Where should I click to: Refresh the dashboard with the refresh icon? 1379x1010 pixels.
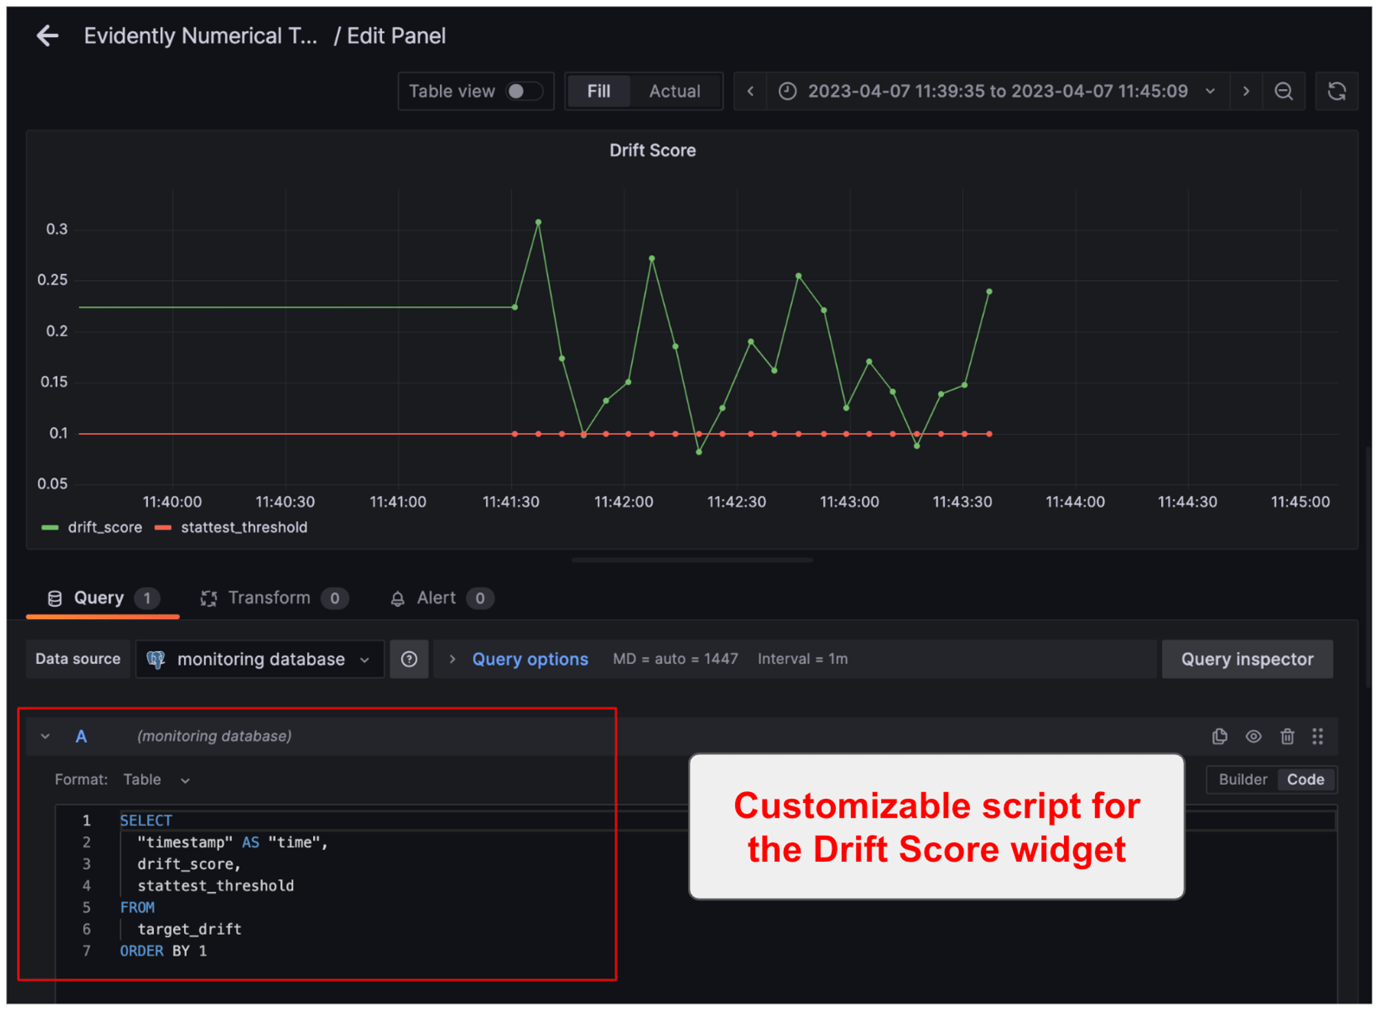click(1336, 90)
